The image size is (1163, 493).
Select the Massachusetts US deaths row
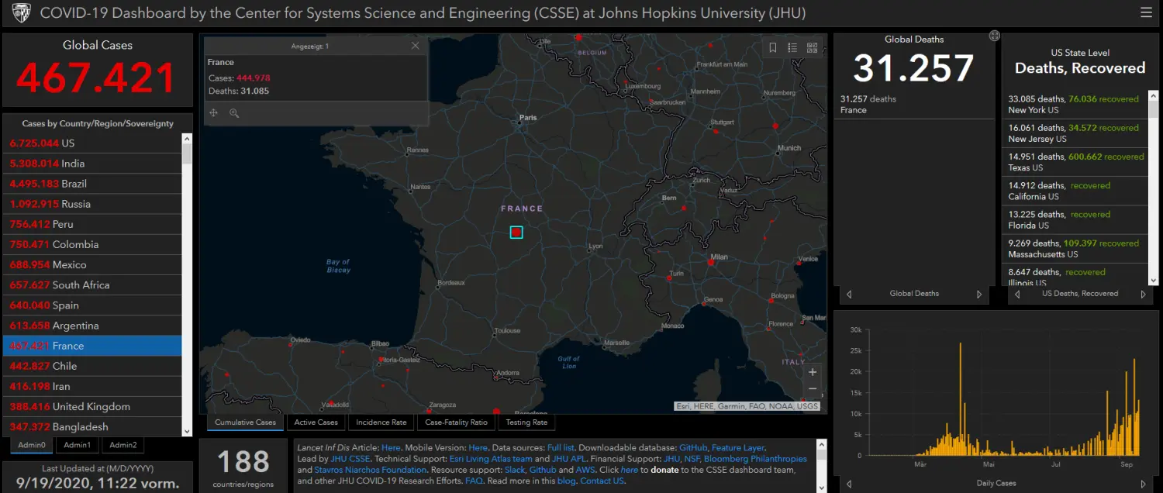(x=1074, y=248)
